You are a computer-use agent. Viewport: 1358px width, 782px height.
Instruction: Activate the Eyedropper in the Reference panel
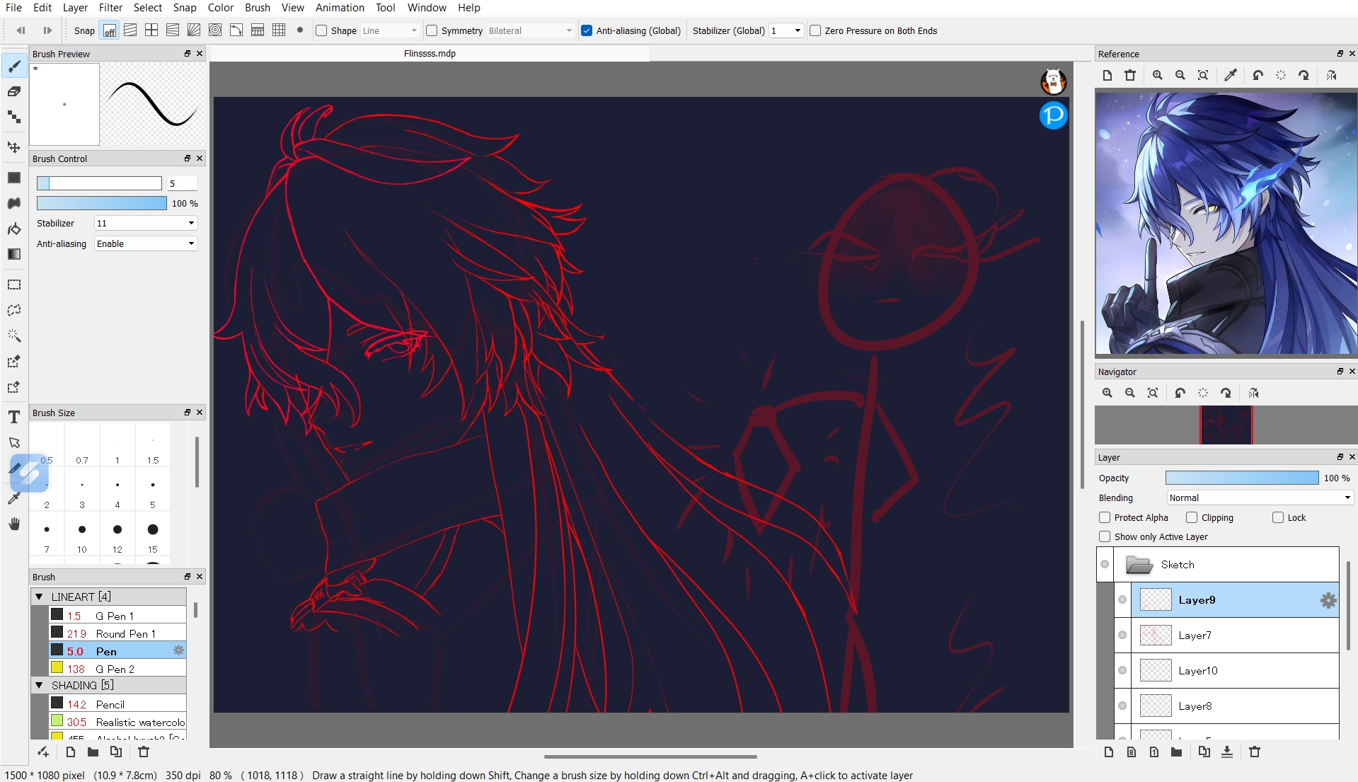(x=1231, y=75)
